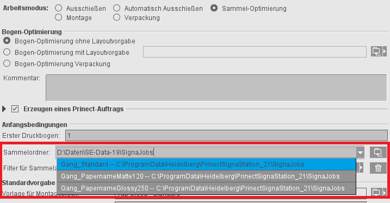This screenshot has height=203, width=390.
Task: Select the Verpackung work mode
Action: coord(116,17)
